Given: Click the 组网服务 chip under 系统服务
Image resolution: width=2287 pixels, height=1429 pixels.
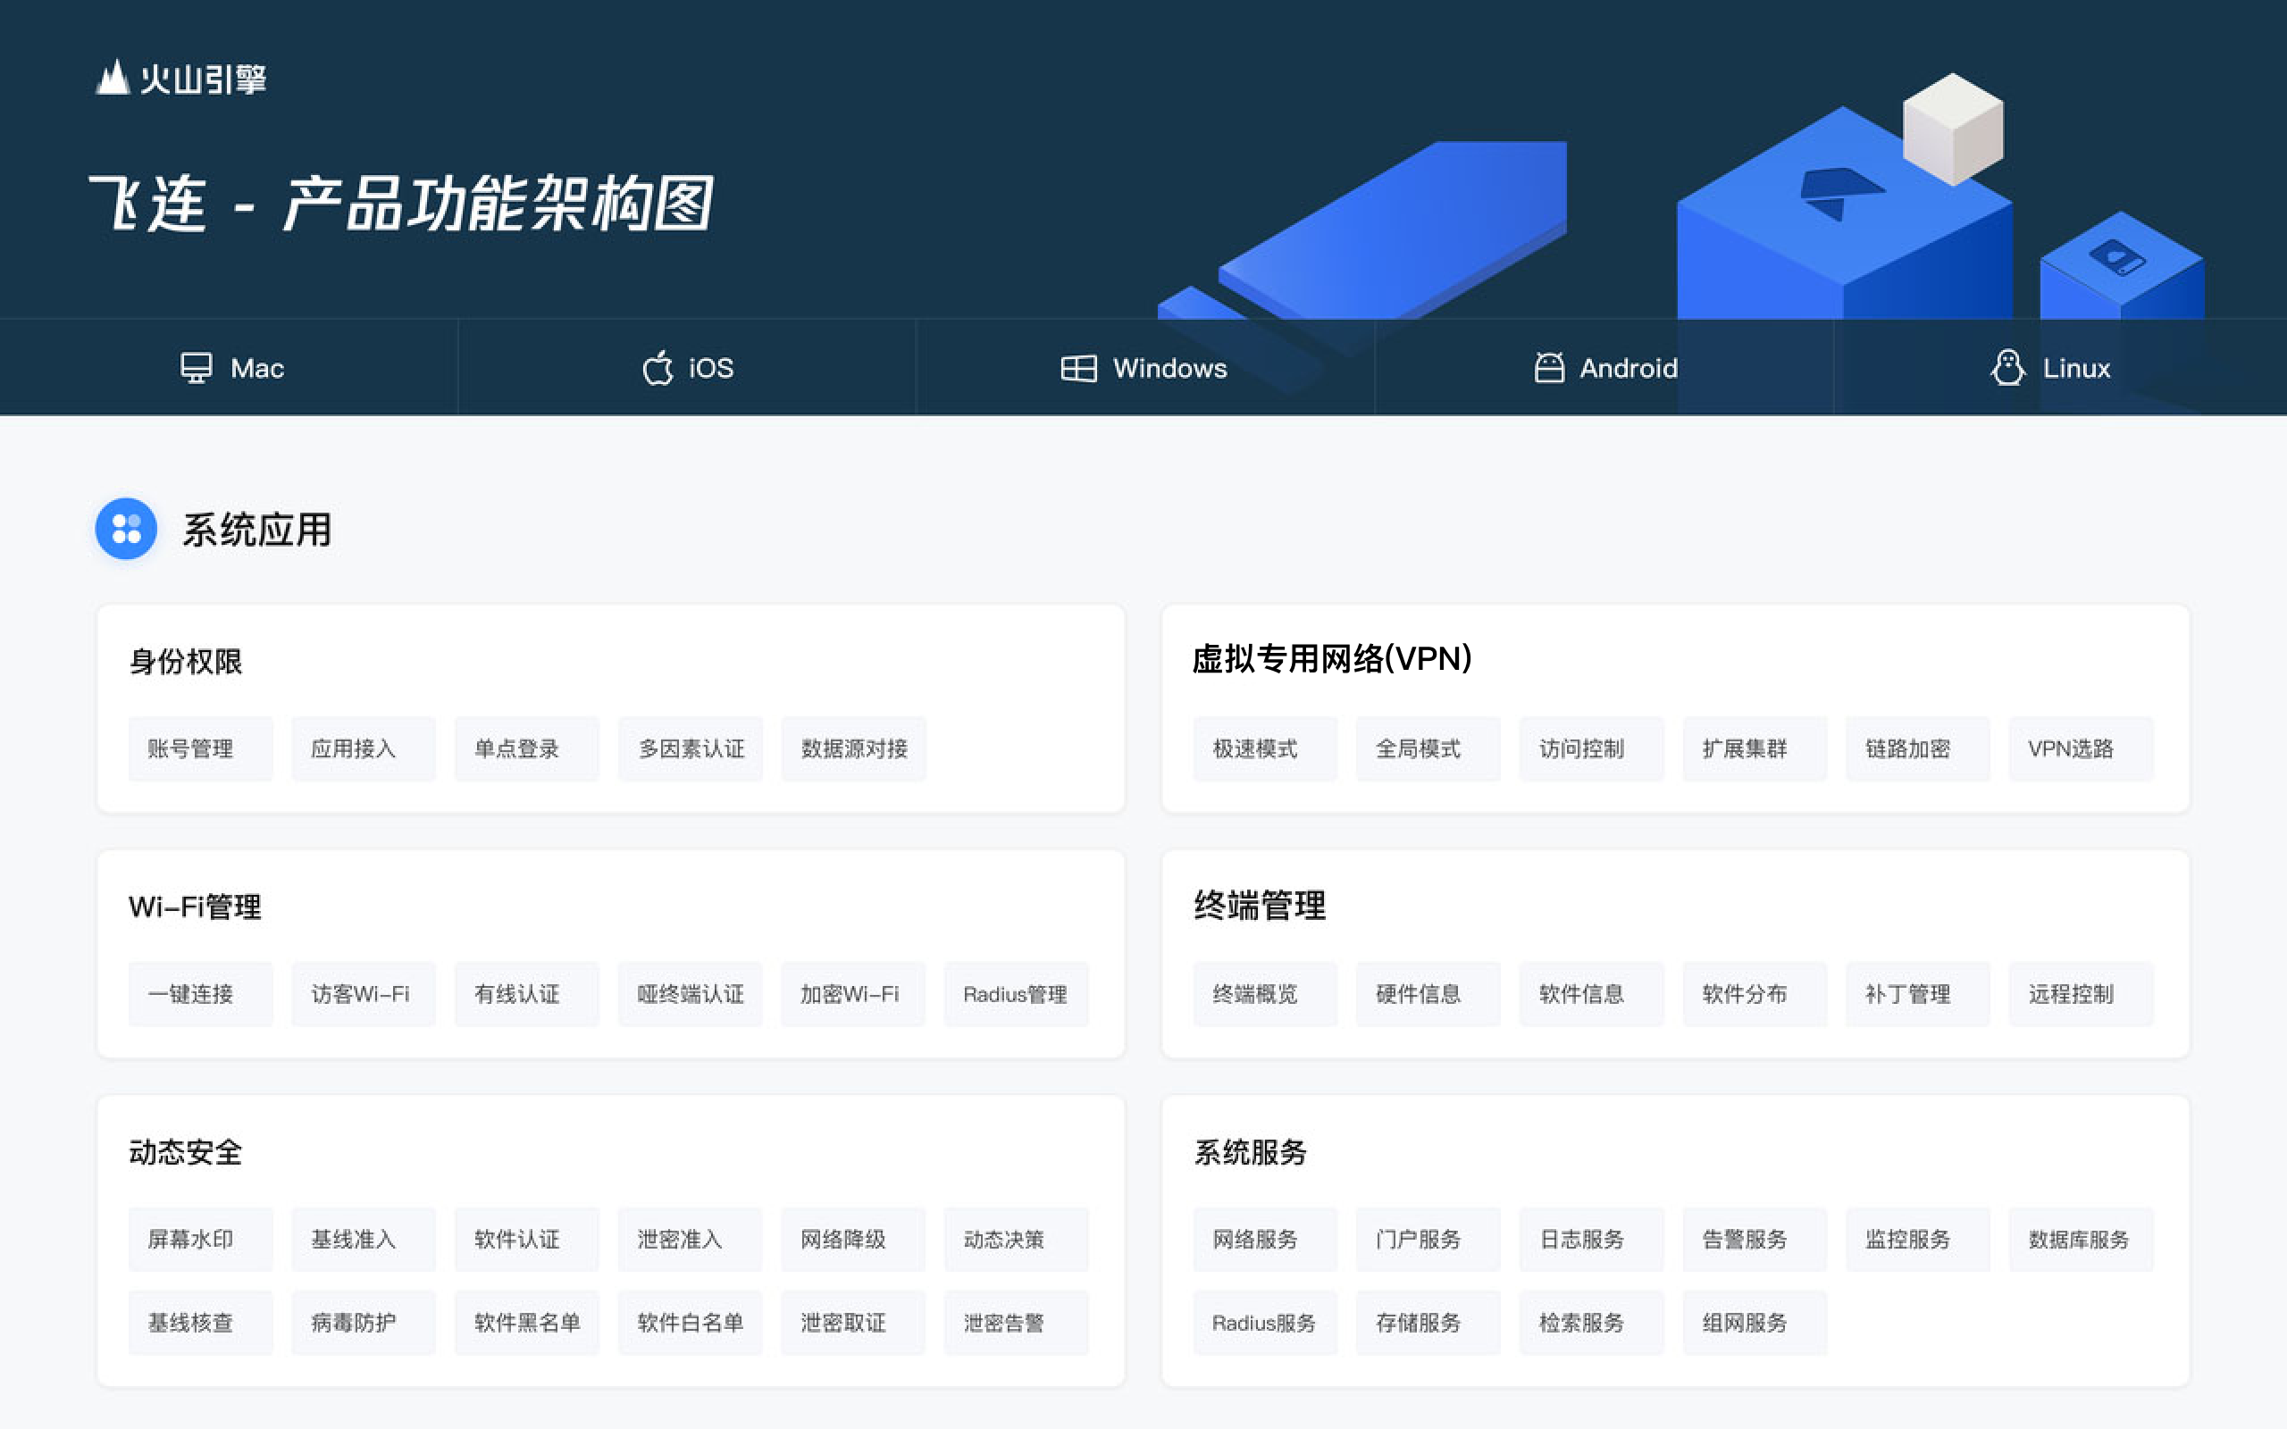Looking at the screenshot, I should click(1754, 1322).
